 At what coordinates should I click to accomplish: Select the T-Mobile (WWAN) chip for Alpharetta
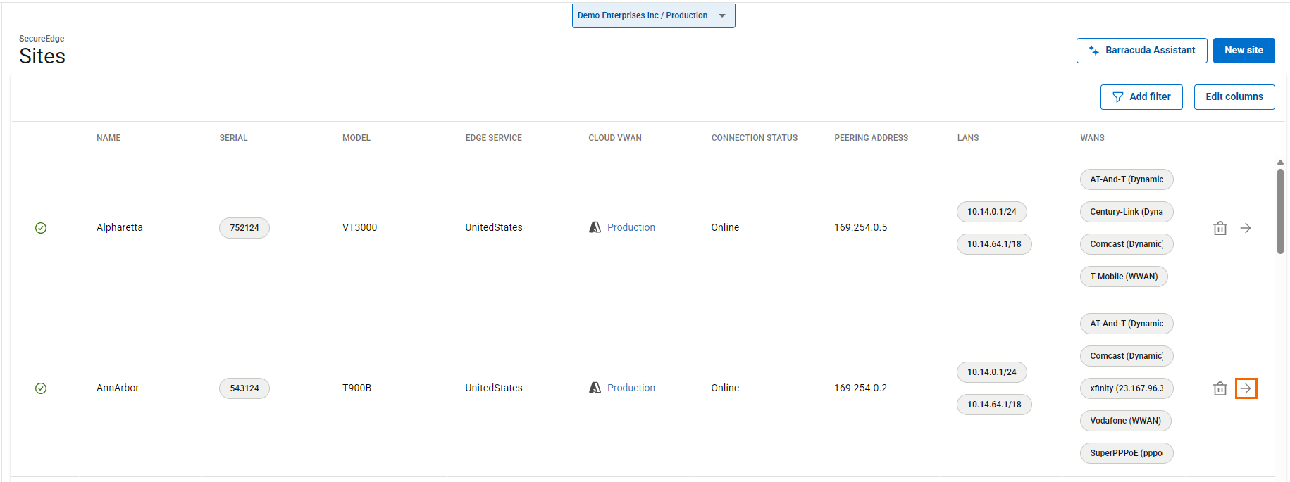[x=1123, y=277]
